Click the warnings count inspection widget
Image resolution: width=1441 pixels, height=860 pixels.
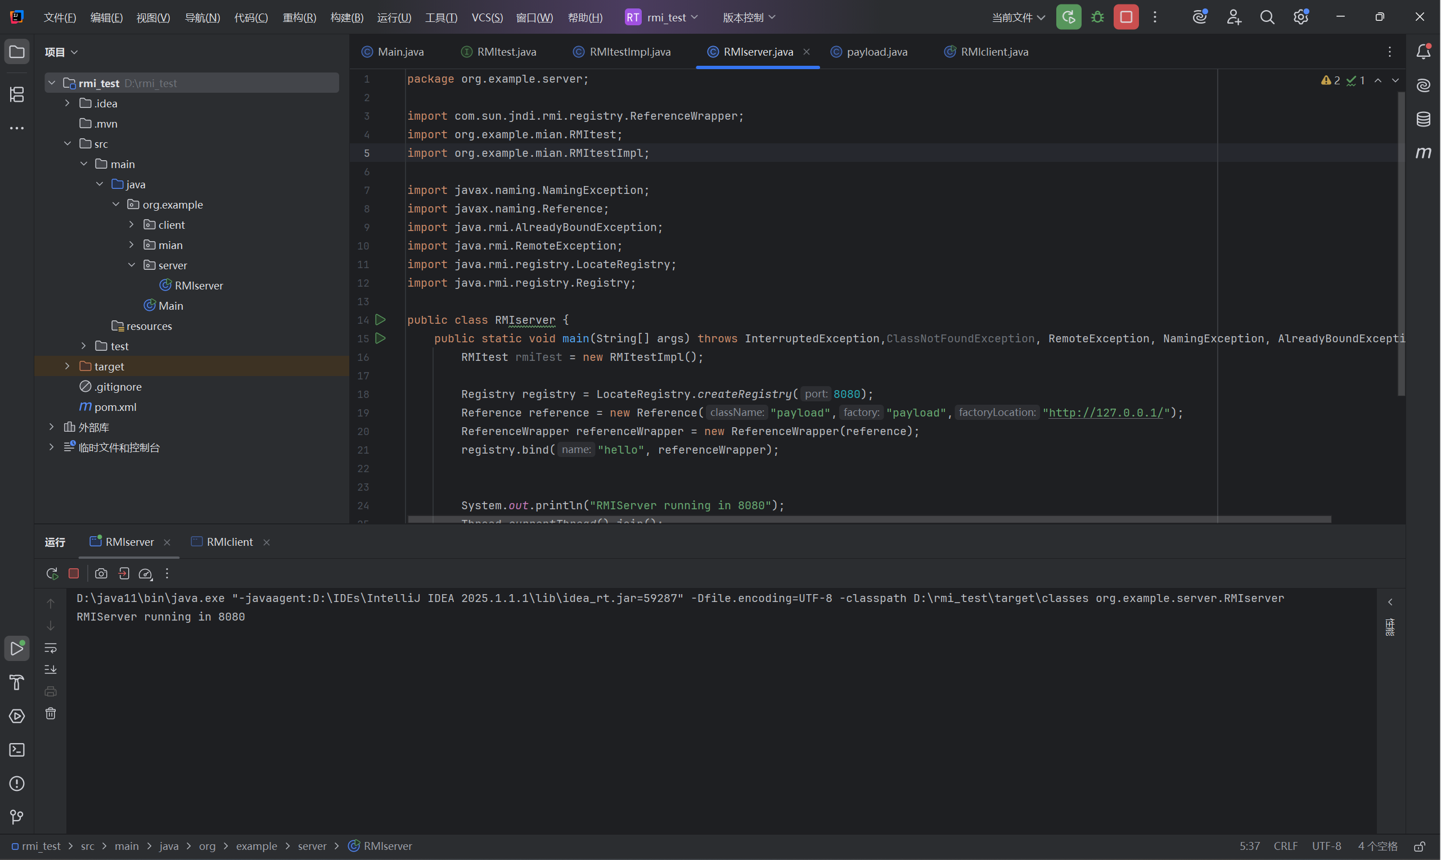(1331, 80)
